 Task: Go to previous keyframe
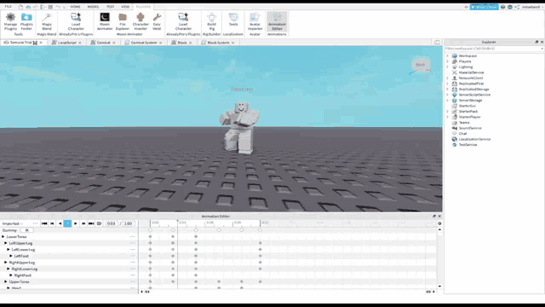52,223
